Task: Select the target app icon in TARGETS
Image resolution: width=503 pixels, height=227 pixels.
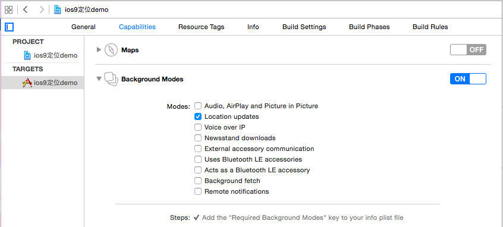Action: (27, 83)
